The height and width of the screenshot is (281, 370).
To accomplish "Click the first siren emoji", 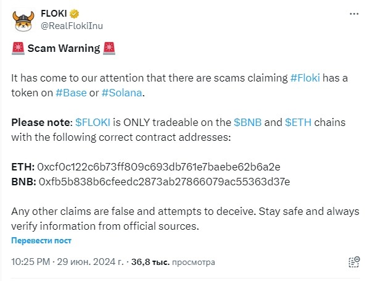I will click(18, 48).
